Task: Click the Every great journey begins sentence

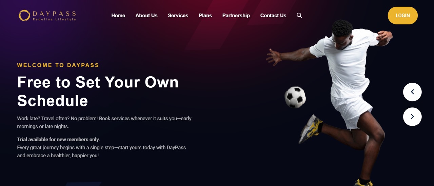Action: (101, 152)
